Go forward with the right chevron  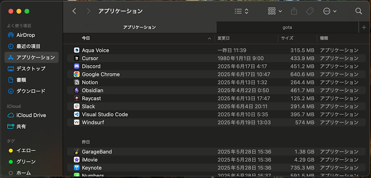[89, 11]
